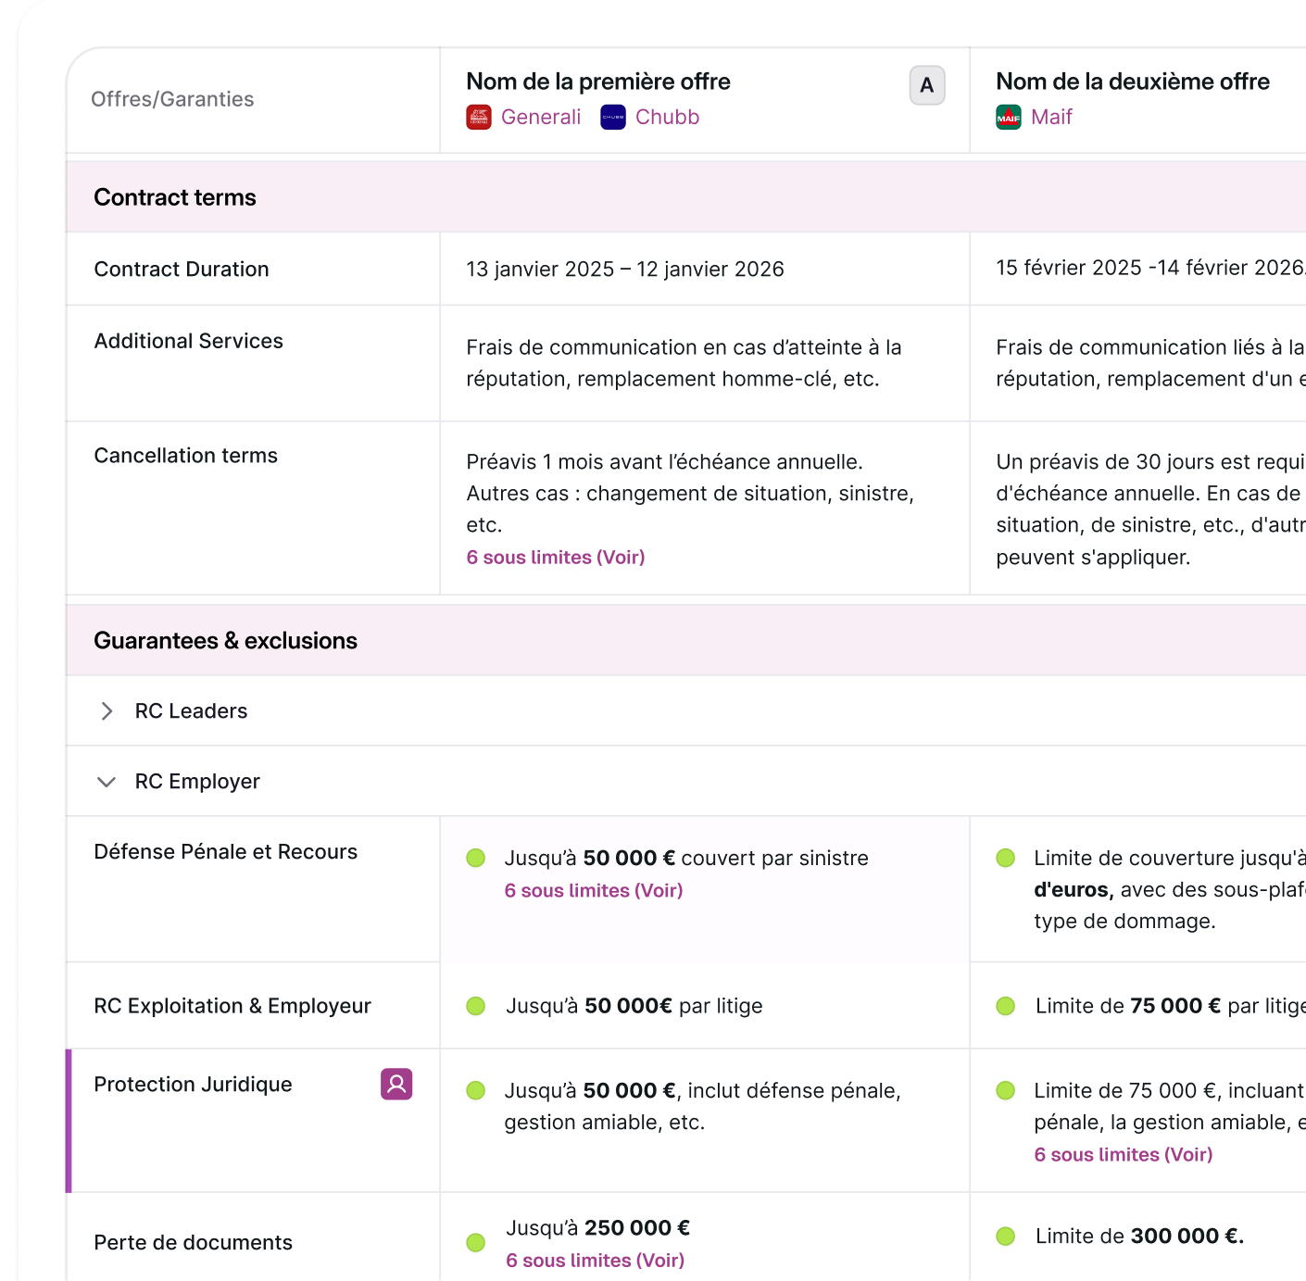Screen dimensions: 1306x1281
Task: Select the Maif insurer name
Action: (1051, 118)
